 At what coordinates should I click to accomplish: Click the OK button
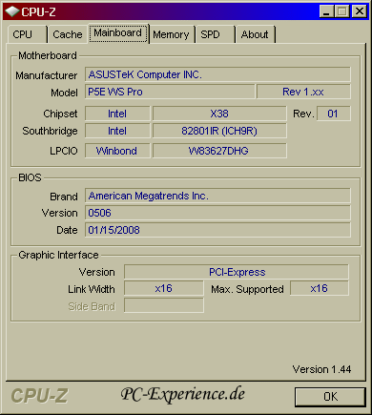coord(330,397)
